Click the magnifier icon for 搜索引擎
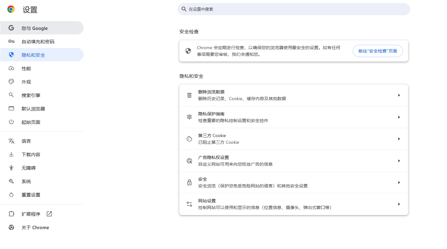The image size is (447, 249). 11,95
